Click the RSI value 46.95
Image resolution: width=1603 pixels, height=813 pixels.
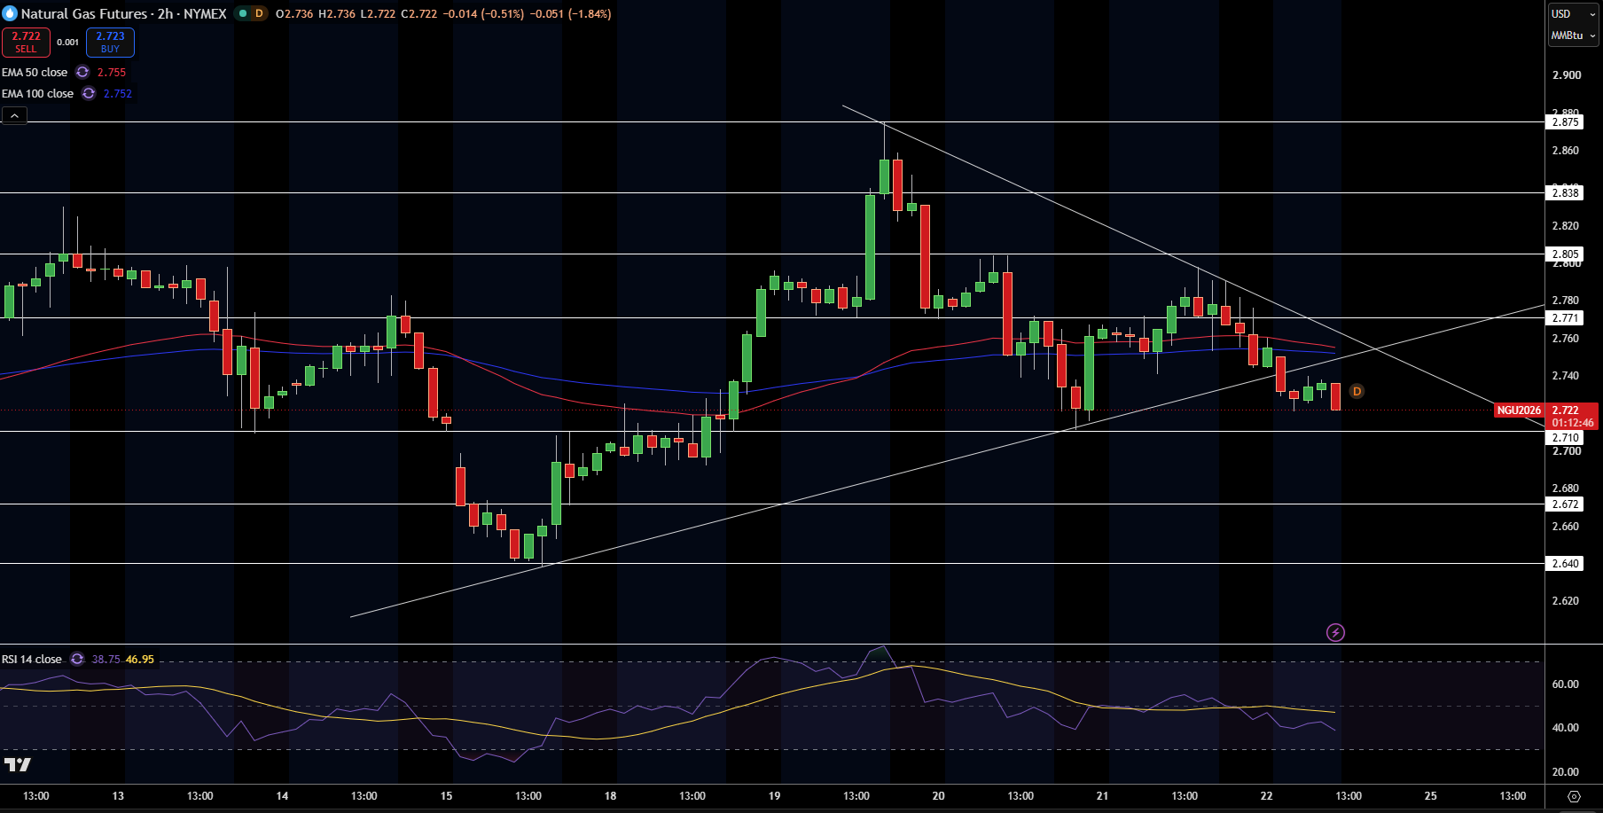140,660
